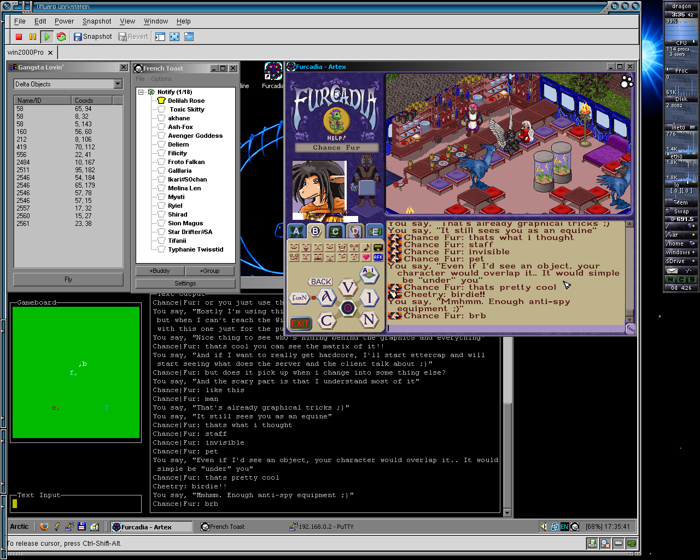
Task: Click the orange Suspend (pause) toolbar icon
Action: coord(33,37)
